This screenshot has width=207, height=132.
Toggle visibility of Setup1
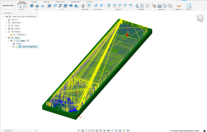click(x=11, y=41)
